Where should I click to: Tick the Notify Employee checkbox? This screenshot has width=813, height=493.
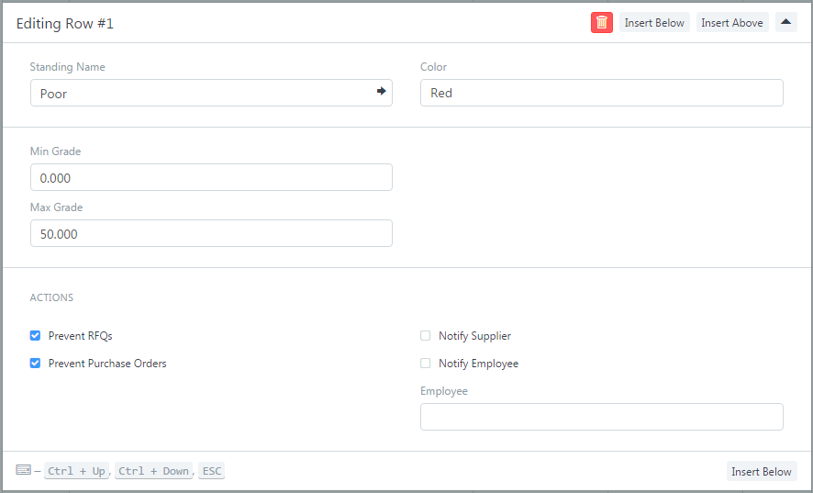point(426,364)
